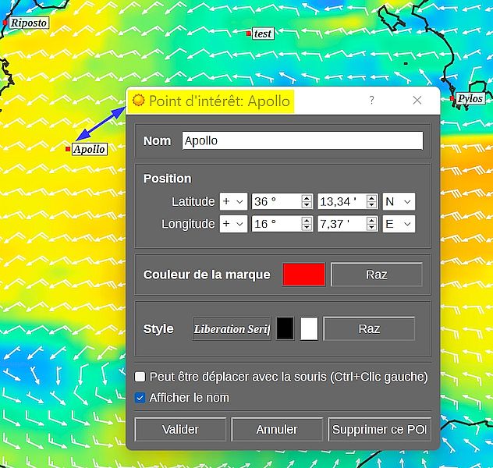Open the latitude sign dropdown
Viewport: 493px width, 468px height.
point(233,202)
